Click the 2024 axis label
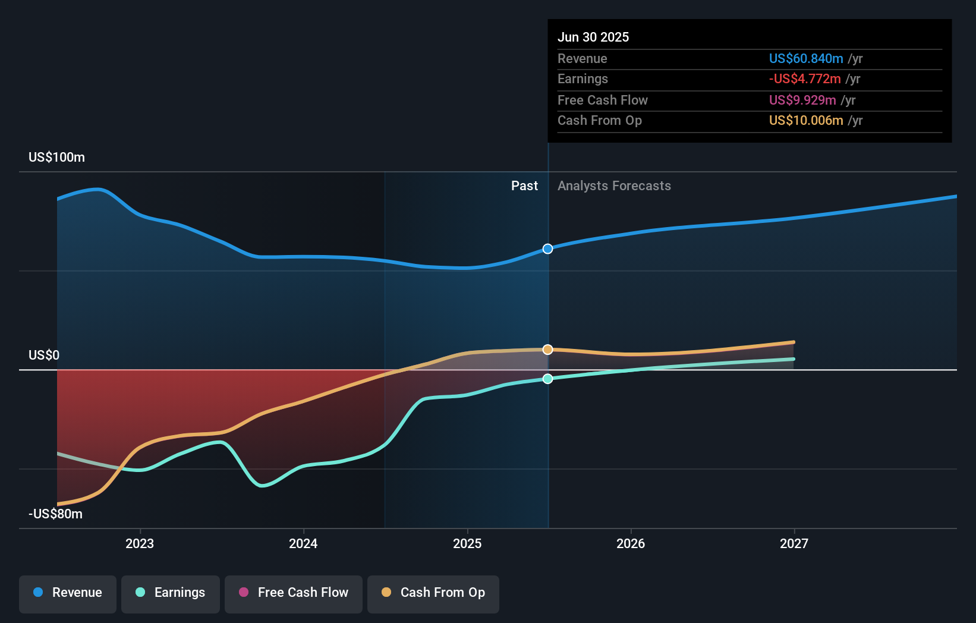The width and height of the screenshot is (976, 623). [303, 543]
